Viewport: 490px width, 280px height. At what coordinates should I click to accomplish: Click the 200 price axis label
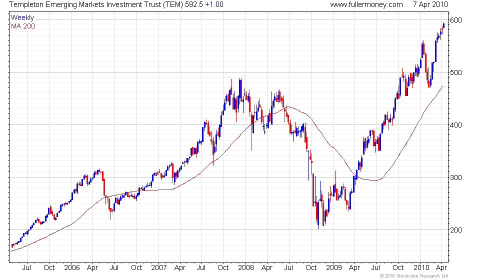(x=455, y=230)
